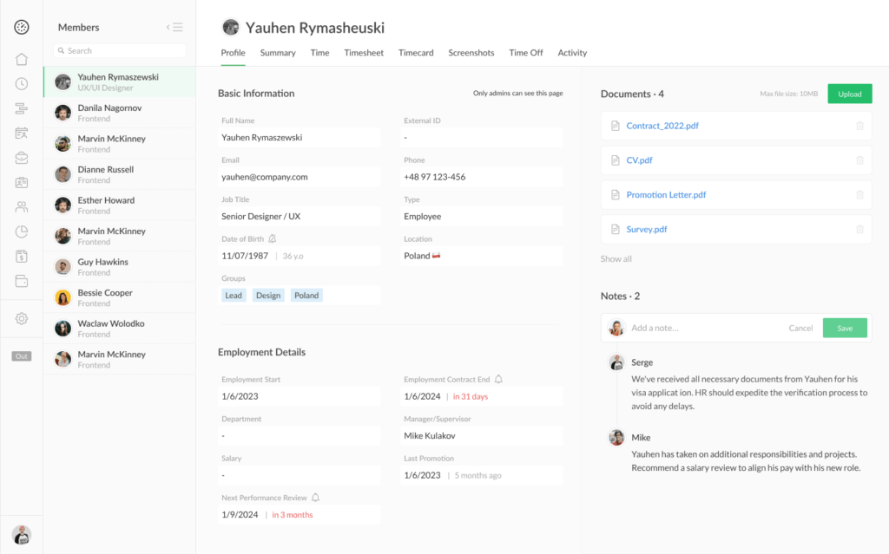Collapse the Members panel with the chevron
Image resolution: width=889 pixels, height=554 pixels.
coord(170,26)
